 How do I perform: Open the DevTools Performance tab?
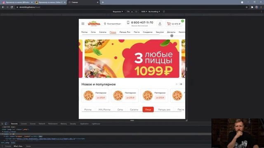click(x=53, y=124)
